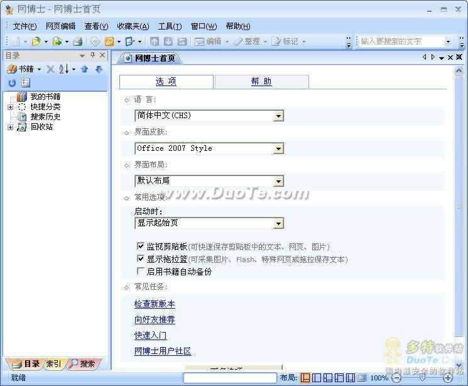Open the 窗口(W) menu
This screenshot has height=386, width=468.
click(x=204, y=26)
